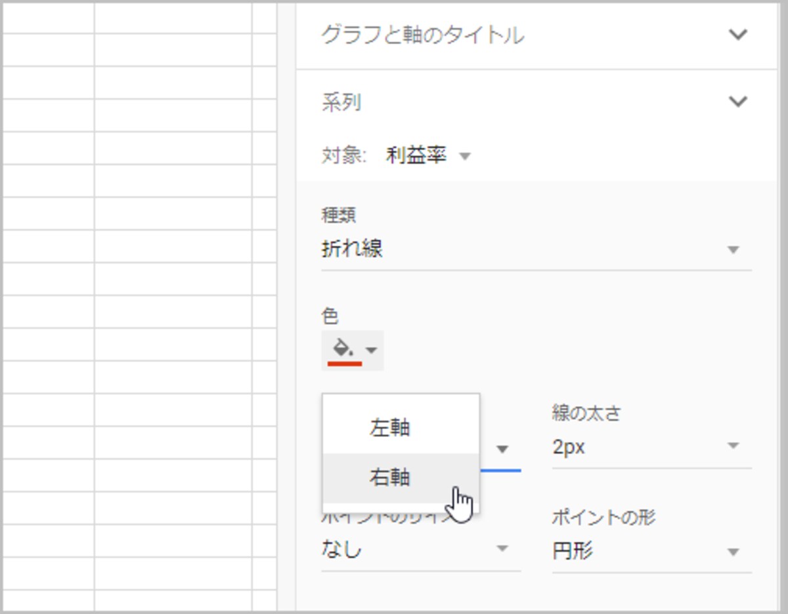Open the point size なし dropdown
The height and width of the screenshot is (614, 788).
420,549
